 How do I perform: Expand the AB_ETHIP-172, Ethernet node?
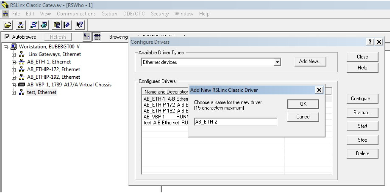13,70
